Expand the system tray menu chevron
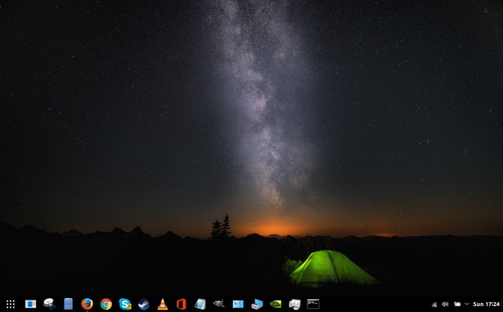Viewport: 503px width, 312px height. (x=467, y=304)
